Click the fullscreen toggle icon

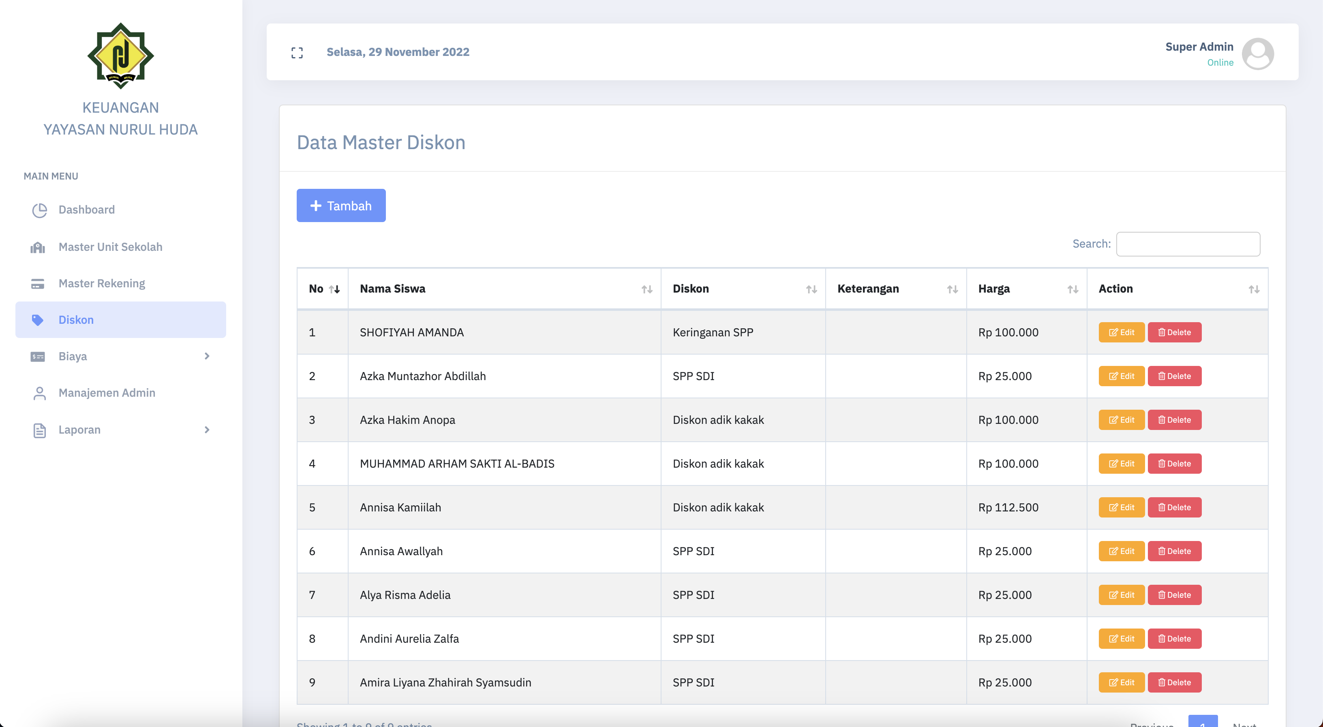tap(297, 52)
